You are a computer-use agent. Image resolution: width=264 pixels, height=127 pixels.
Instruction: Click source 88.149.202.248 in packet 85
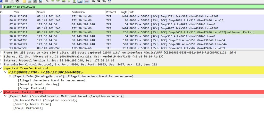coord(49,16)
